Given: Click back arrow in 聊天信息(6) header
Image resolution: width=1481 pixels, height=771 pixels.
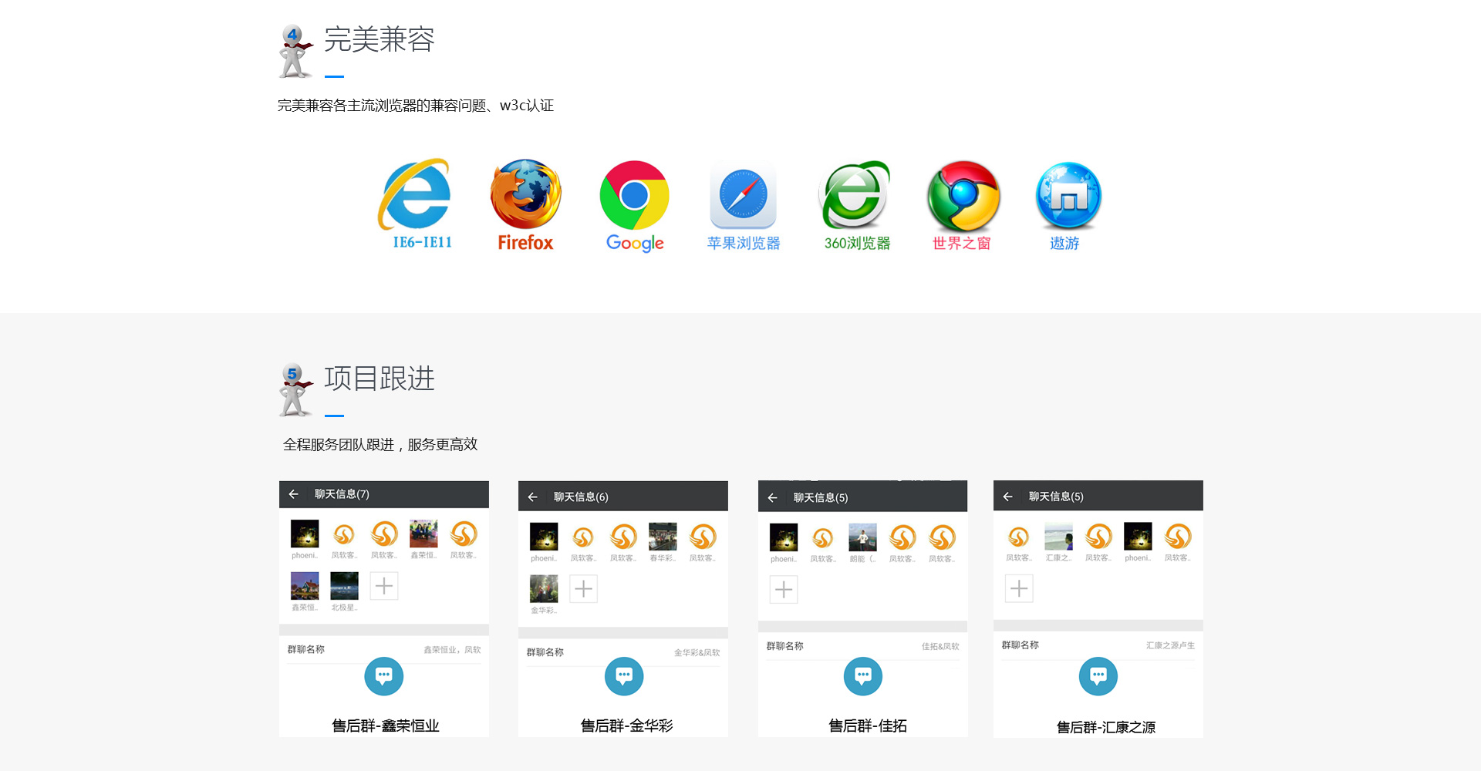Looking at the screenshot, I should 532,497.
